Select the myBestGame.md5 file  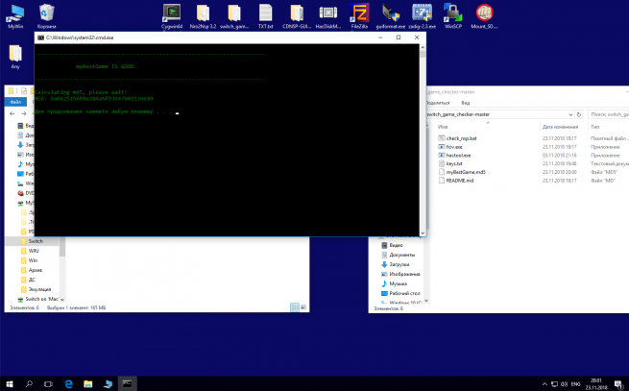click(467, 173)
